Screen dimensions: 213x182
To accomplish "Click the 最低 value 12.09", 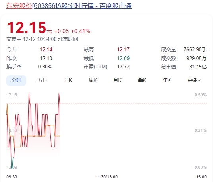I will 123,58.
